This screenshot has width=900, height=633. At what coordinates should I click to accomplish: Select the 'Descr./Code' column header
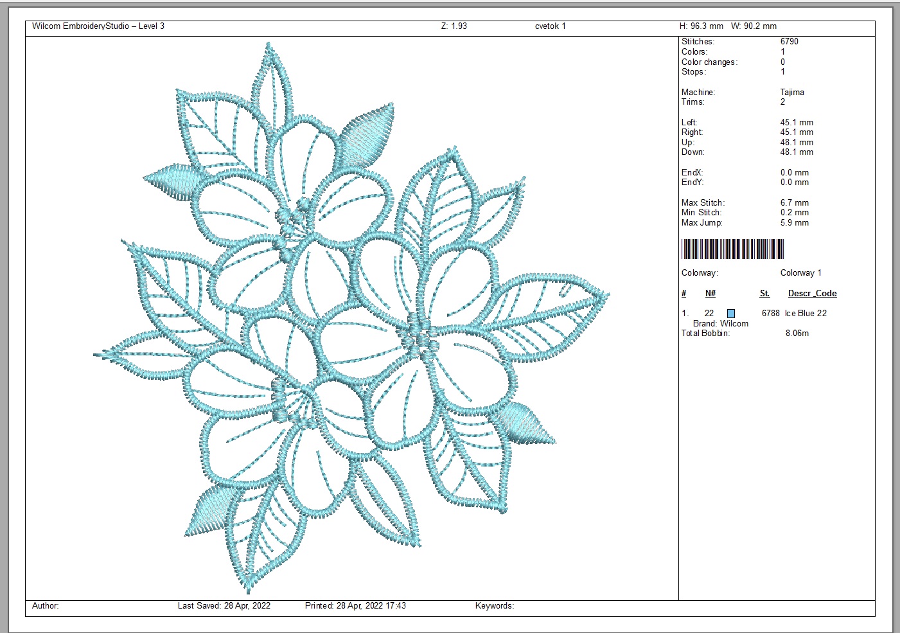(x=812, y=294)
